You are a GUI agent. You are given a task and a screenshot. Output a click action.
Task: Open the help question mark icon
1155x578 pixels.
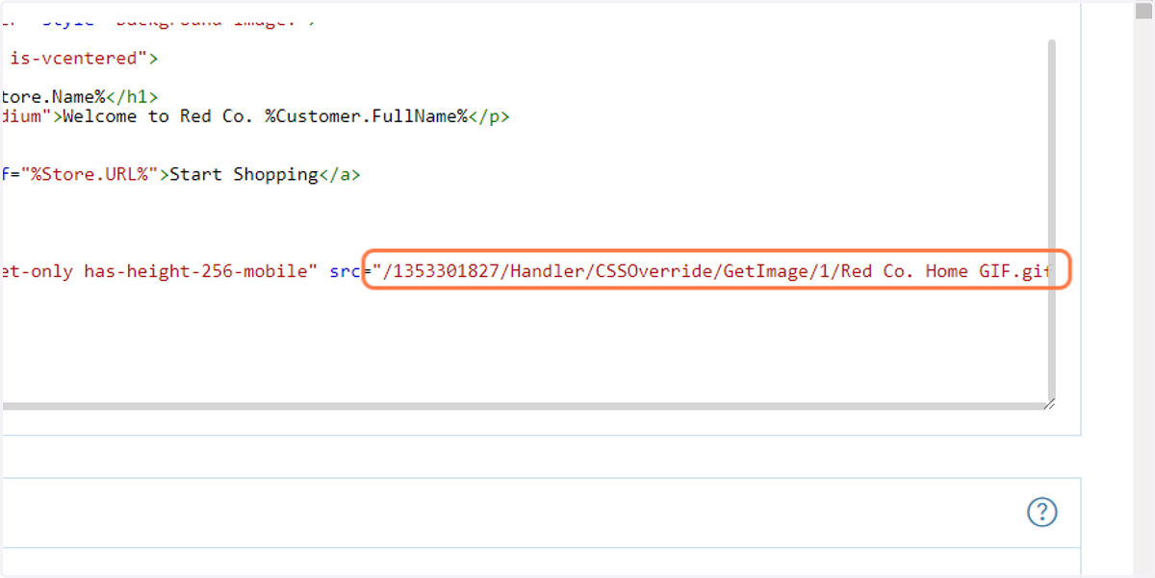click(1041, 513)
